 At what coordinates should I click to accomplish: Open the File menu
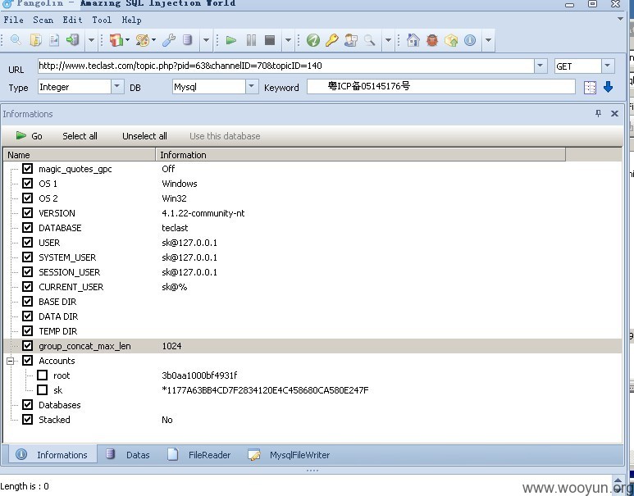(13, 20)
